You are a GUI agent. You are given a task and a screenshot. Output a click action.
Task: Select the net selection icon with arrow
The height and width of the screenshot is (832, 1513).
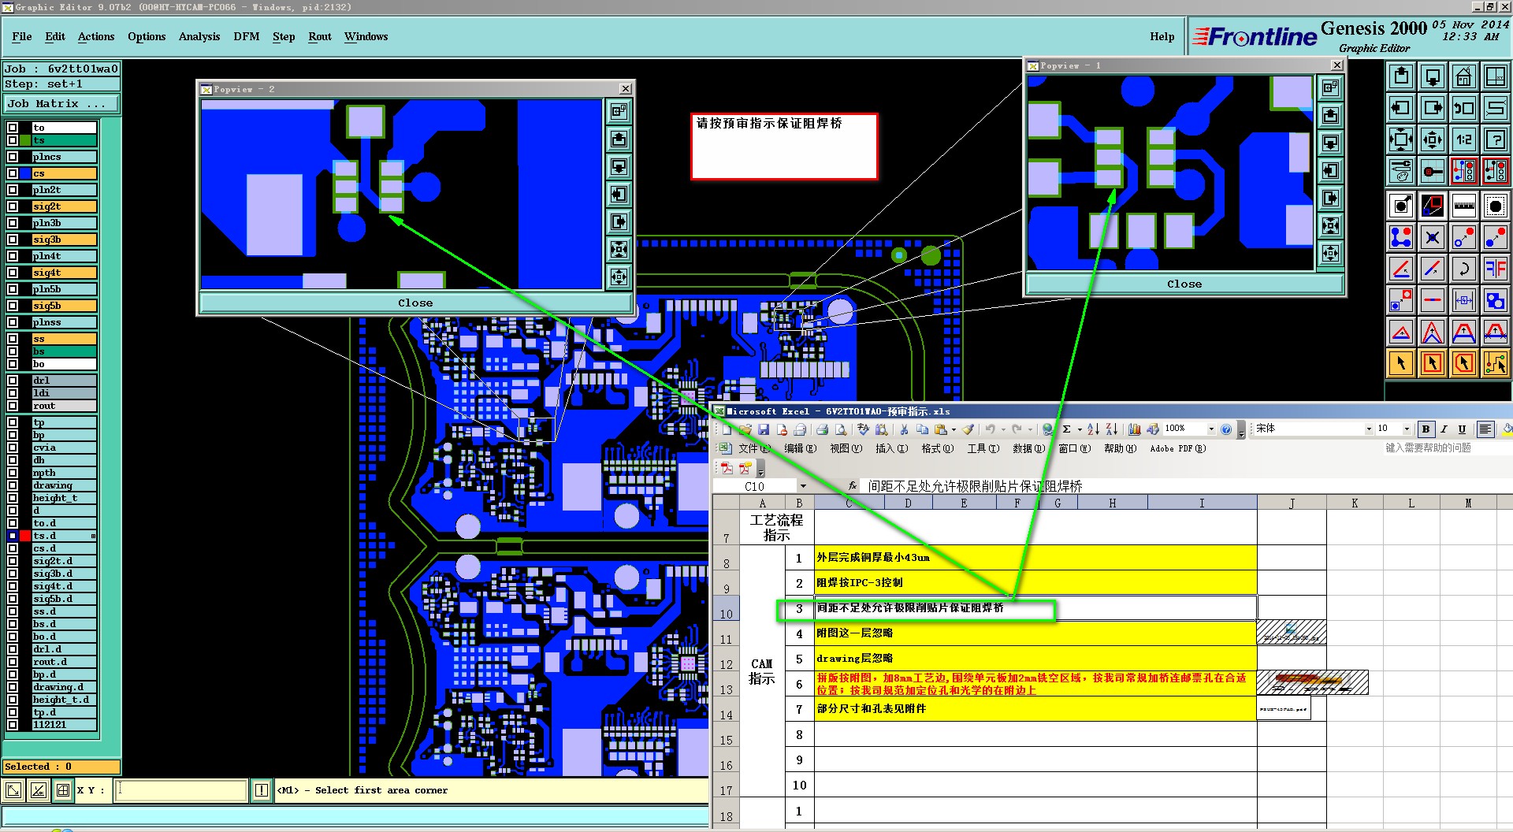1496,363
